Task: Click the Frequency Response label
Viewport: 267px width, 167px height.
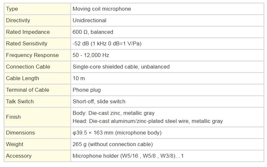Action: pyautogui.click(x=32, y=55)
